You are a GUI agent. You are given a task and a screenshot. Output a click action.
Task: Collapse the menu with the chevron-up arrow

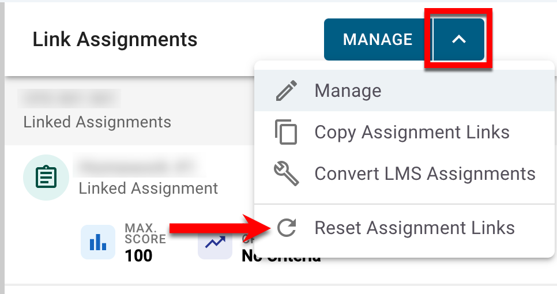[458, 39]
